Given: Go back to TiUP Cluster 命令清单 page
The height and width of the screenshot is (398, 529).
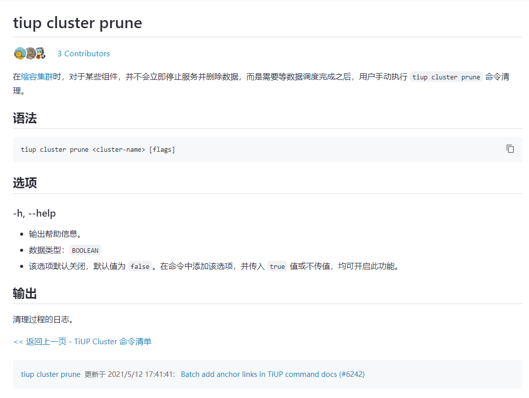Looking at the screenshot, I should point(83,341).
